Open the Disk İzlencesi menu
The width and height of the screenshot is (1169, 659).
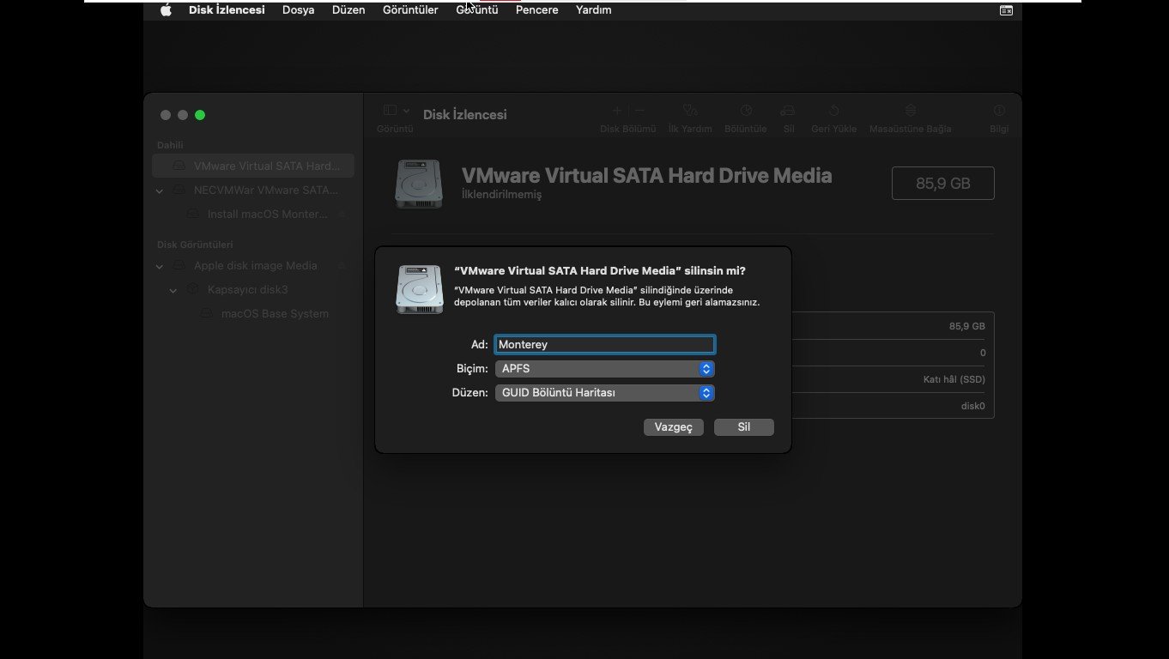227,10
